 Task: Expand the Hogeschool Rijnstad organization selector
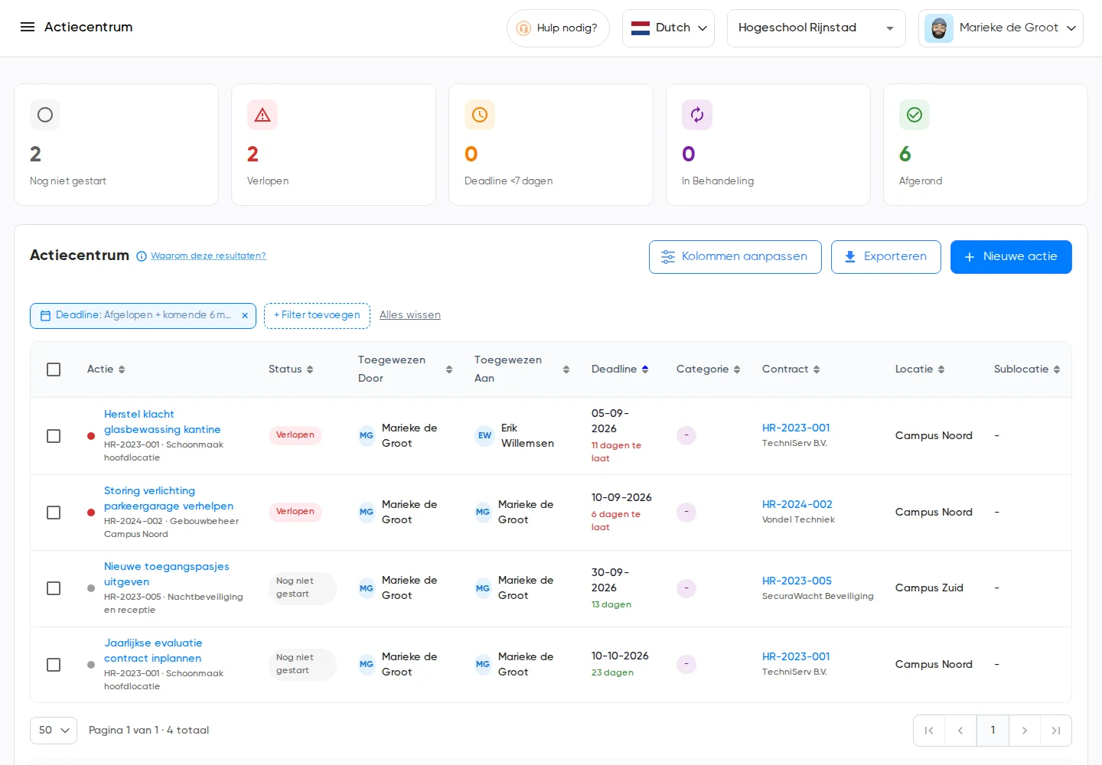817,28
